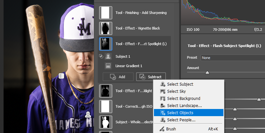Click the mask thumbnail for Tool - Correcti...gh ISO
This screenshot has width=265, height=133.
(106, 106)
